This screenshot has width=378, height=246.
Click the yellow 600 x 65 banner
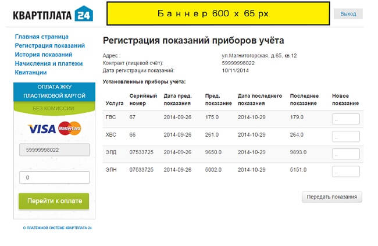[218, 13]
